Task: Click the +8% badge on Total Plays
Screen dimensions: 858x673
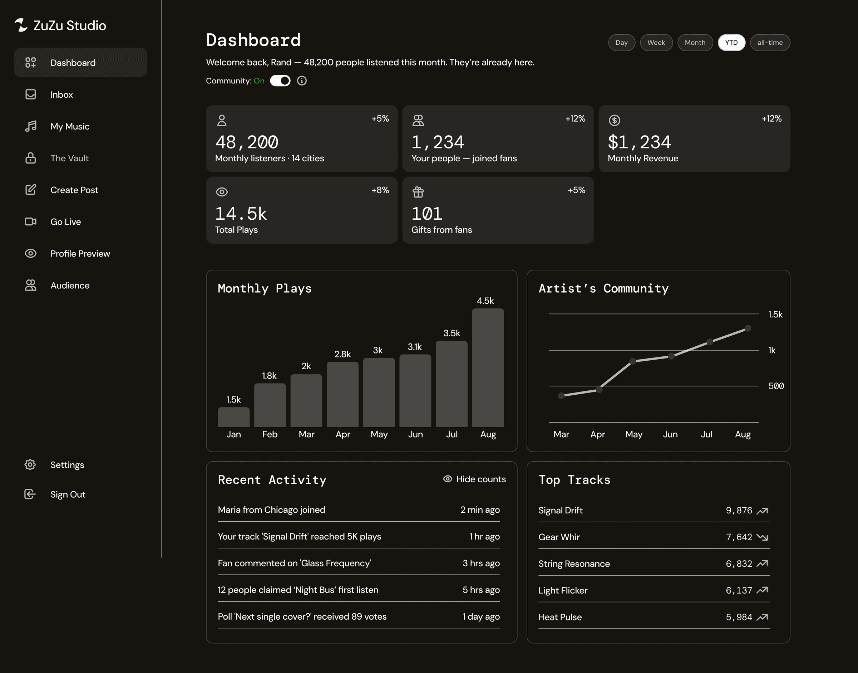Action: 380,190
